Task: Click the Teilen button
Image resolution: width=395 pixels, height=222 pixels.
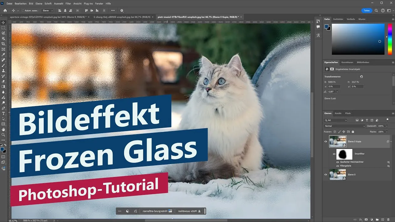Action: click(367, 10)
